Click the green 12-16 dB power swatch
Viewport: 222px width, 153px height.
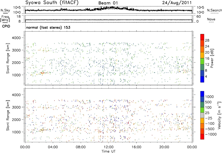coord(202,61)
